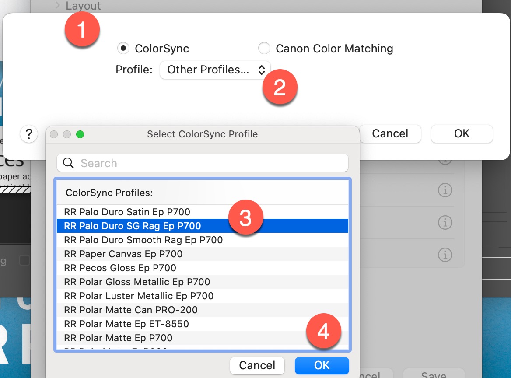
Task: Choose RR Palo Duro SG Rag profile
Action: 132,226
